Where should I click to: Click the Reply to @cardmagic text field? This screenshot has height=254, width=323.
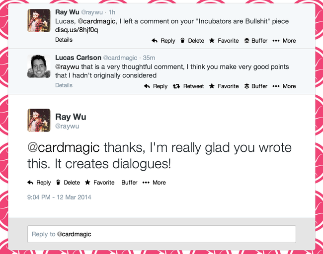(x=161, y=234)
